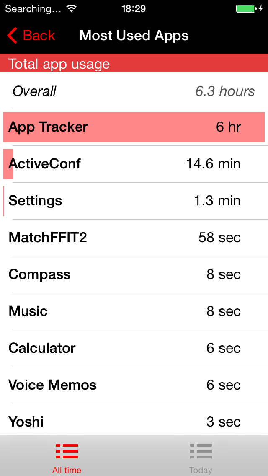Screen dimensions: 268x476
Task: Tap the Today list icon
Action: [x=201, y=451]
